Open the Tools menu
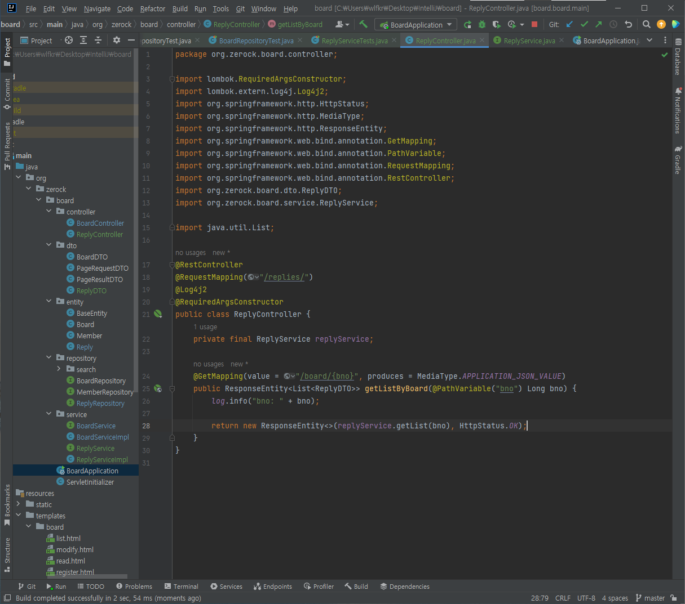Screen dimensions: 685x604 (221, 8)
